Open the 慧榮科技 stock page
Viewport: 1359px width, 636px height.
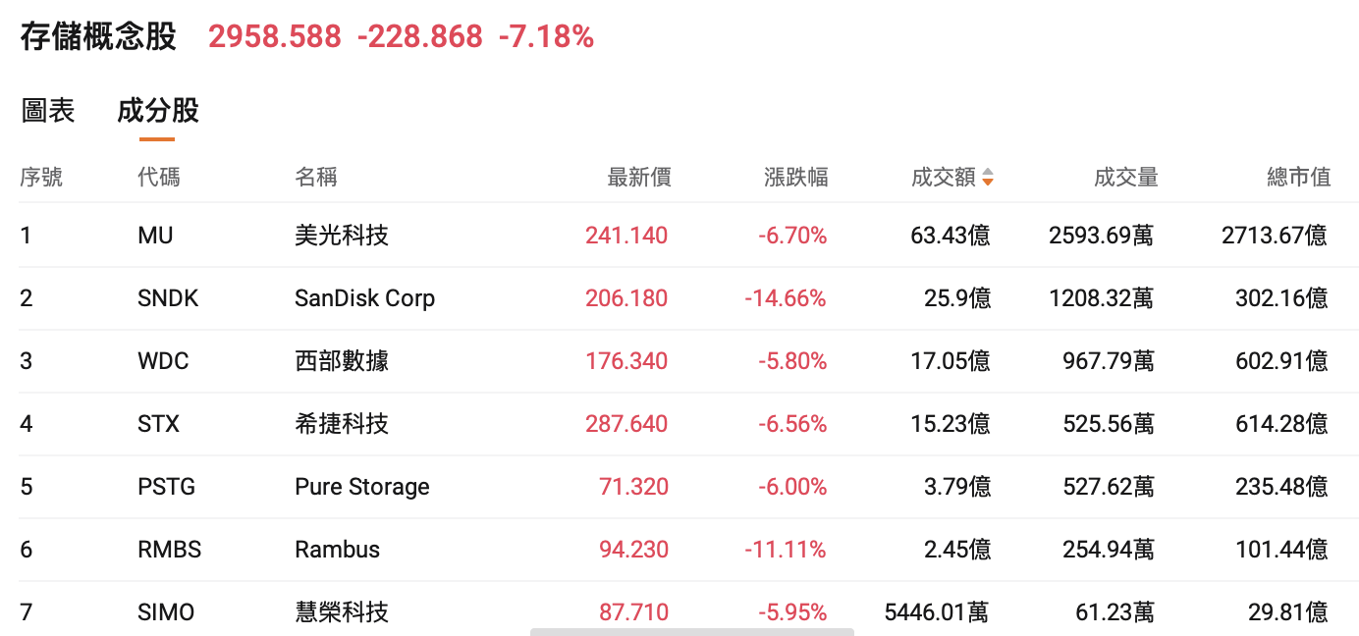[x=342, y=612]
